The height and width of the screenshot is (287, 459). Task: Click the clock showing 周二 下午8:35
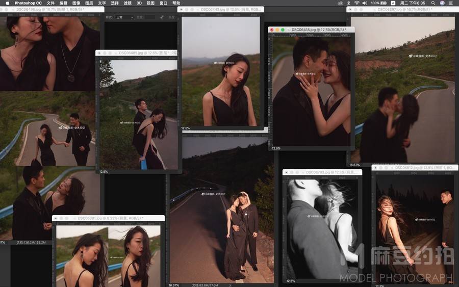coord(413,3)
